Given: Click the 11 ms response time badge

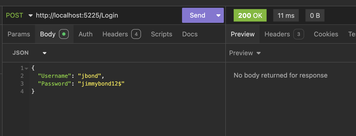Looking at the screenshot, I should click(286, 15).
